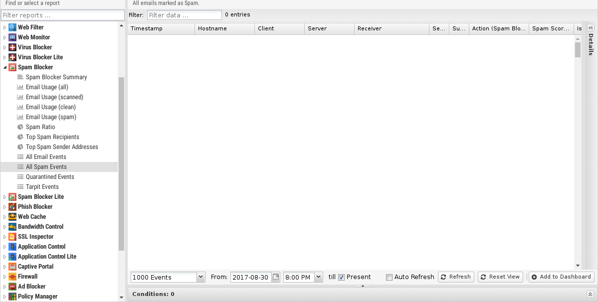Screen dimensions: 598x302
Task: Enable the Auto Refresh checkbox
Action: (390, 277)
